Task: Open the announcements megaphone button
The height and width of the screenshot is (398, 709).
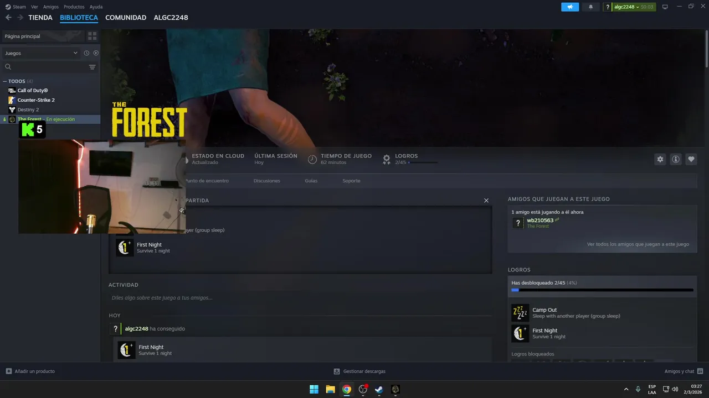Action: (x=570, y=7)
